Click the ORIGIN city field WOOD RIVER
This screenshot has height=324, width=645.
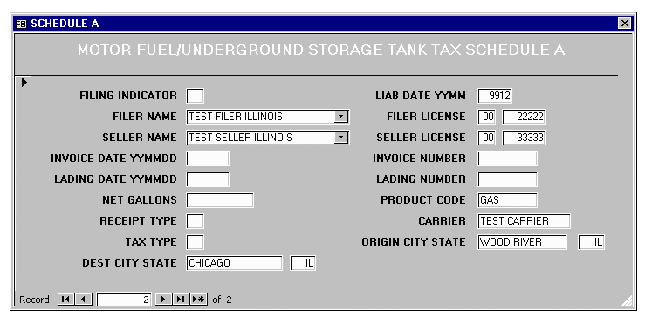pos(523,242)
